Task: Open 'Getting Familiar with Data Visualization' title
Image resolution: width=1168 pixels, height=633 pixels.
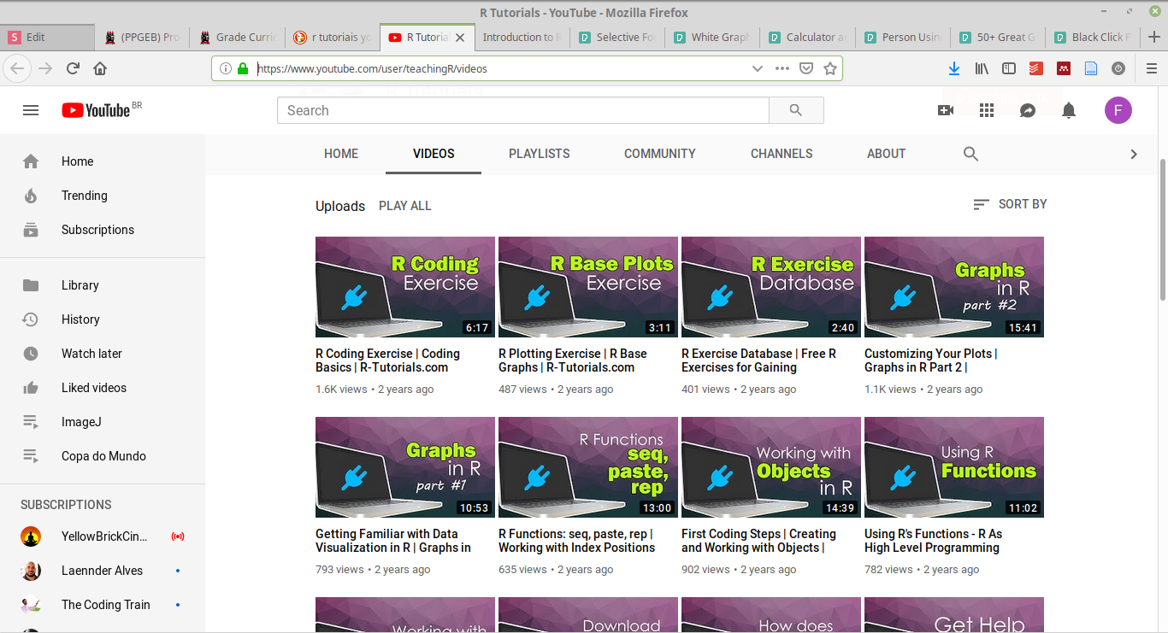Action: (393, 541)
